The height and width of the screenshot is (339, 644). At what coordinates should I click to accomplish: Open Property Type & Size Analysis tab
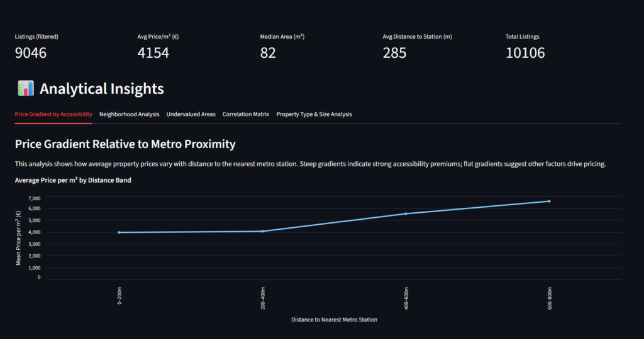click(314, 114)
